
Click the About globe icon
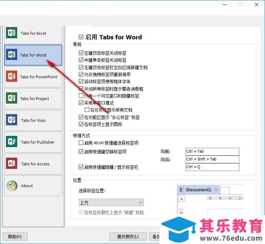[x=12, y=186]
